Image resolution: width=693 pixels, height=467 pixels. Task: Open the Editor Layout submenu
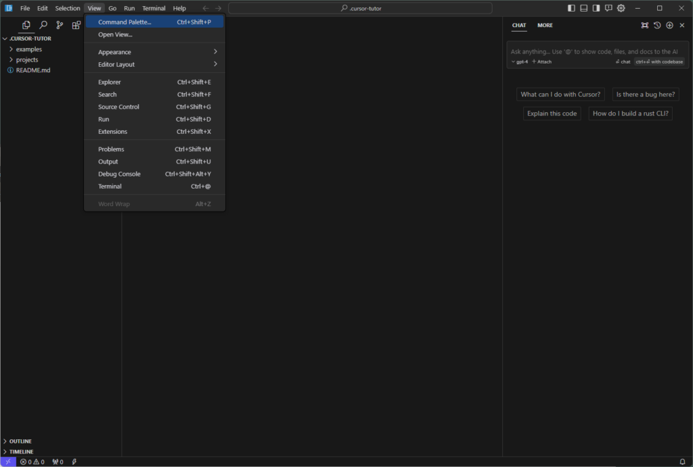155,64
